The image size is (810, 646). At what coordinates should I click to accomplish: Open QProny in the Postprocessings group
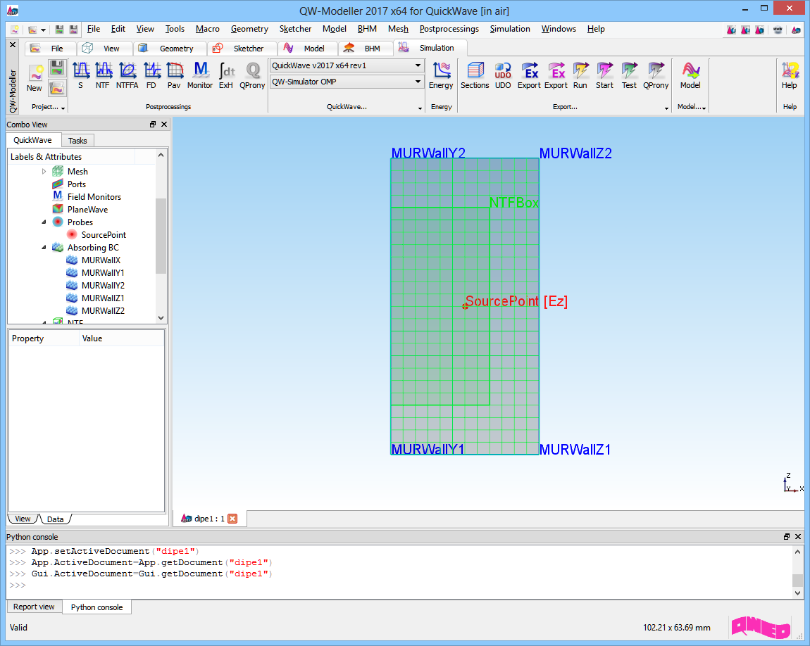(x=252, y=75)
